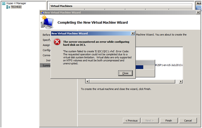Click the Virtual Machines panel header
The height and width of the screenshot is (128, 202).
(x=121, y=6)
